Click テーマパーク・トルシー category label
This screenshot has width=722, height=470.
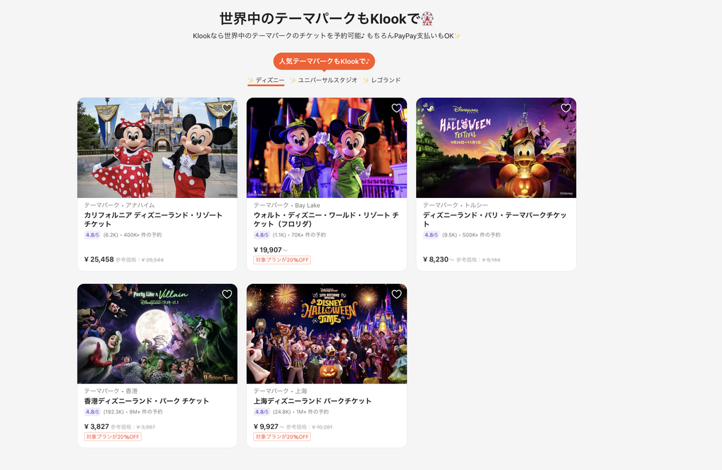[x=455, y=205]
